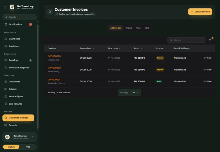Select the Void tab
220x152 pixels.
point(147,28)
